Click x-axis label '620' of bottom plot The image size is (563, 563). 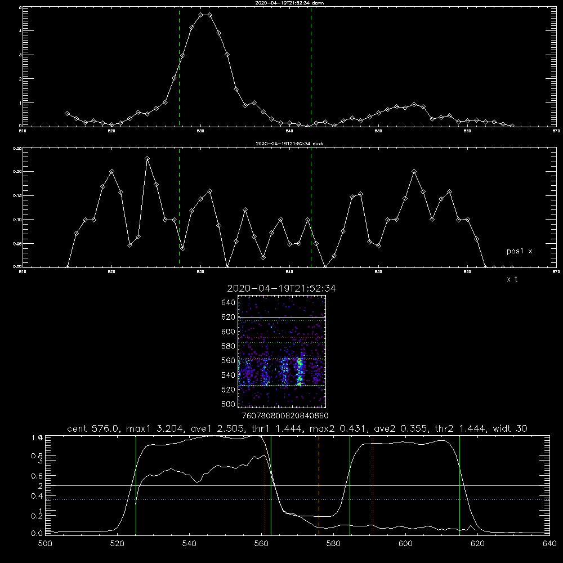tap(477, 544)
